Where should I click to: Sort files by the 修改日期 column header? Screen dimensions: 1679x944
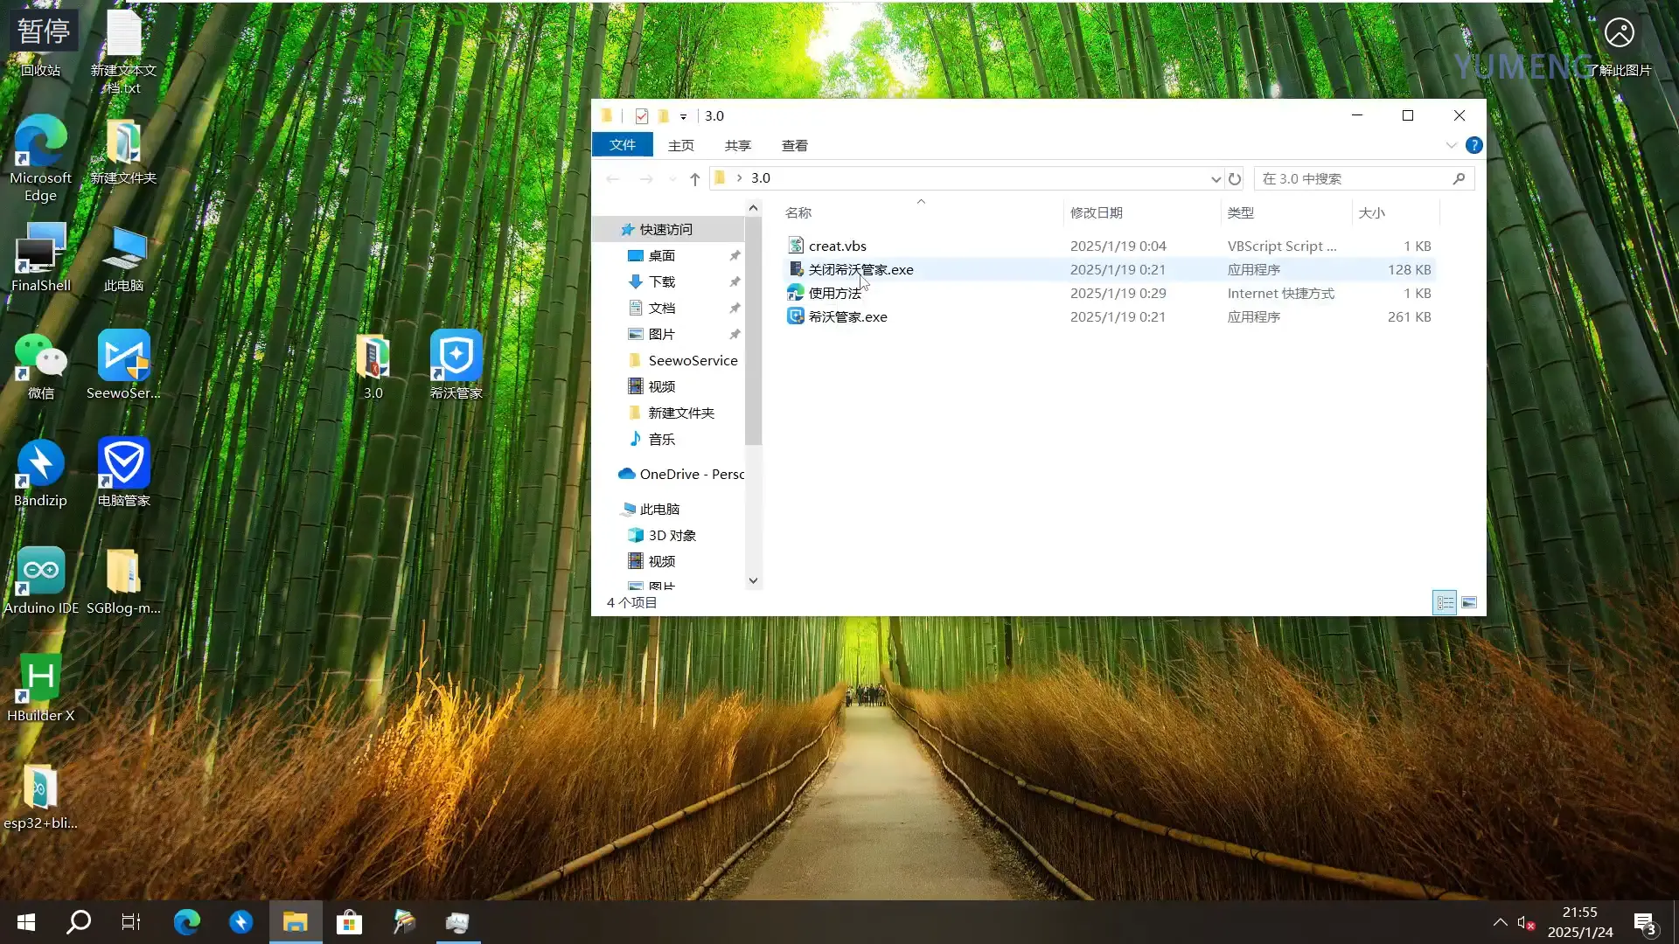point(1096,213)
